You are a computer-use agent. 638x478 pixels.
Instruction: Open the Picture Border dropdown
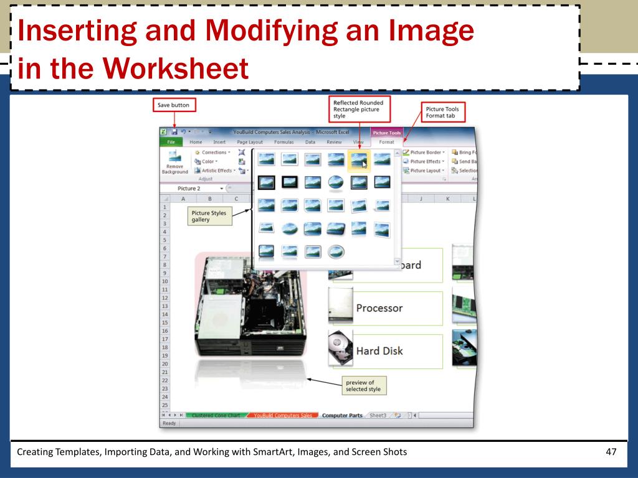[424, 152]
